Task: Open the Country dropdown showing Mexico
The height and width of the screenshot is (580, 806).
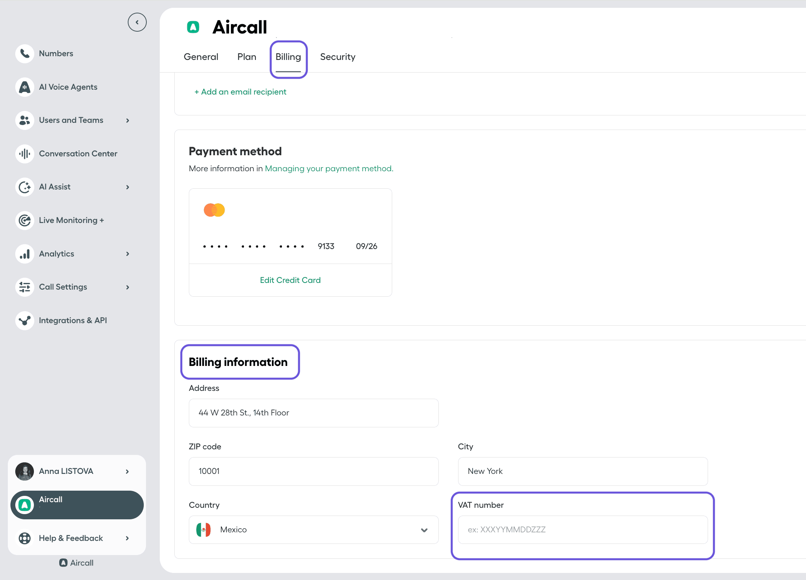Action: pos(313,530)
